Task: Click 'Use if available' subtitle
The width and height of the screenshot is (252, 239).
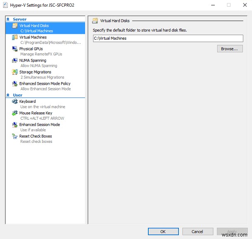Action: (x=33, y=130)
